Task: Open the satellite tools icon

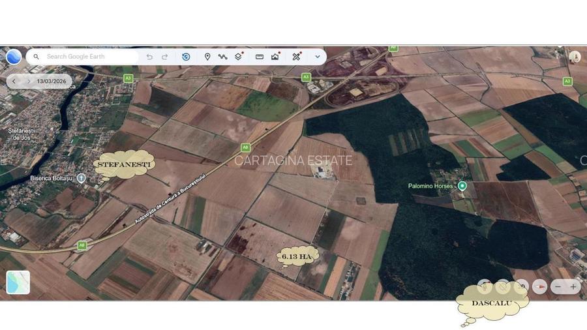Action: (296, 57)
